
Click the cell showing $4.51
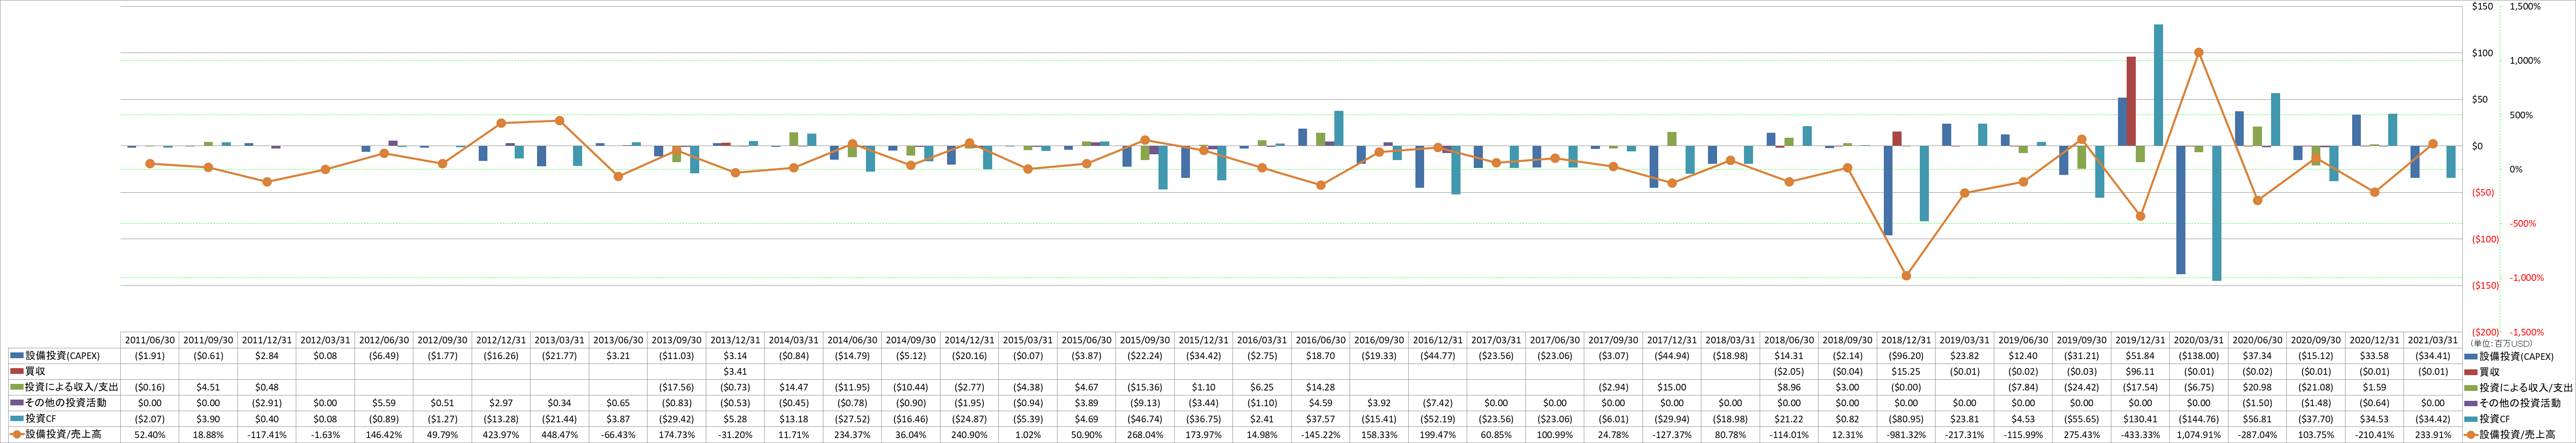point(208,387)
